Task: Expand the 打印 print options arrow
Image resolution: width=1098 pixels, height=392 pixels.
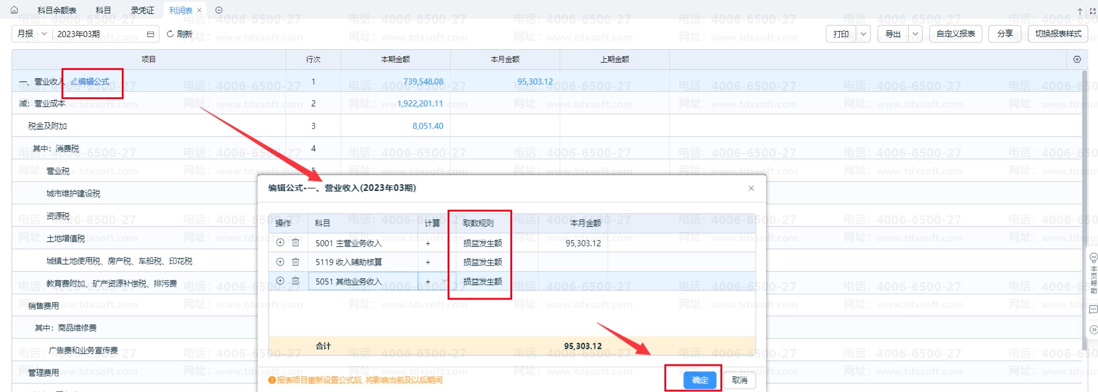Action: [863, 34]
